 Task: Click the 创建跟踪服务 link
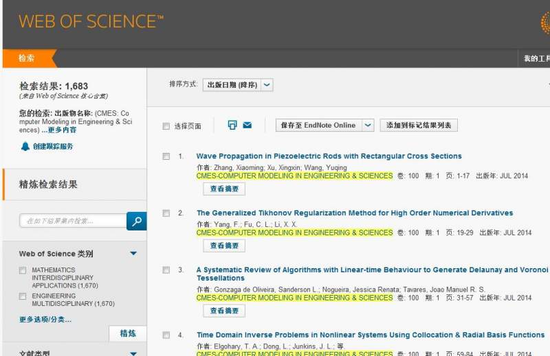(53, 146)
